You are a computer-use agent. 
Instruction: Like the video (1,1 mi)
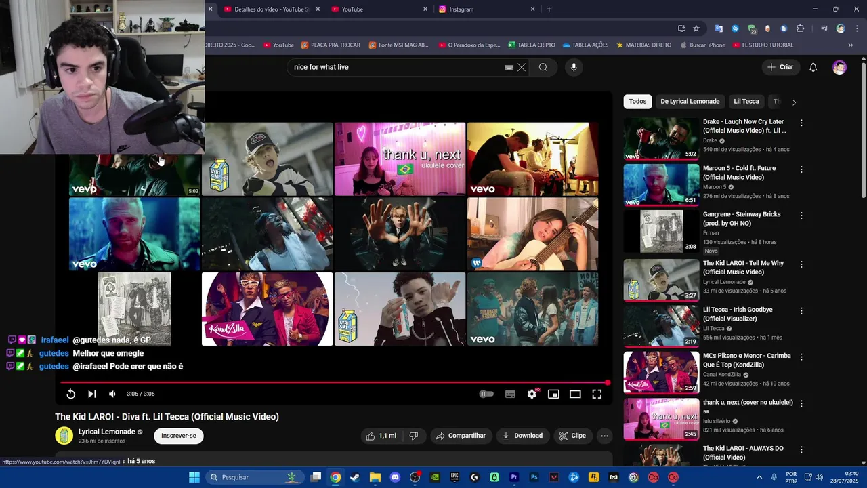(x=381, y=436)
